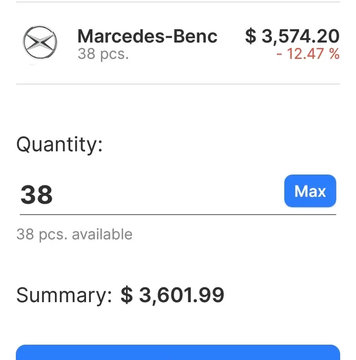The image size is (356, 360).
Task: Click the divider line above Marcedes-Benc row
Action: (178, 2)
